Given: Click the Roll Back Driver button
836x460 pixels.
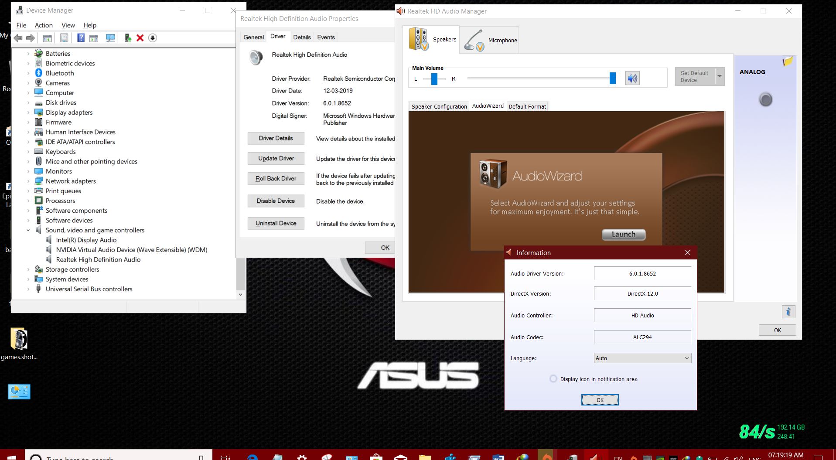Looking at the screenshot, I should (x=276, y=178).
